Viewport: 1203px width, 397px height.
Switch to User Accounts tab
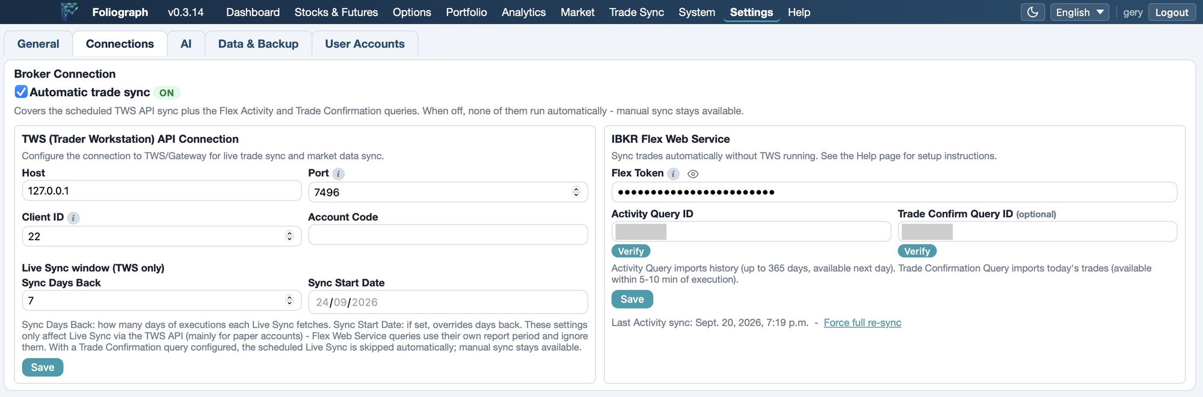tap(365, 44)
